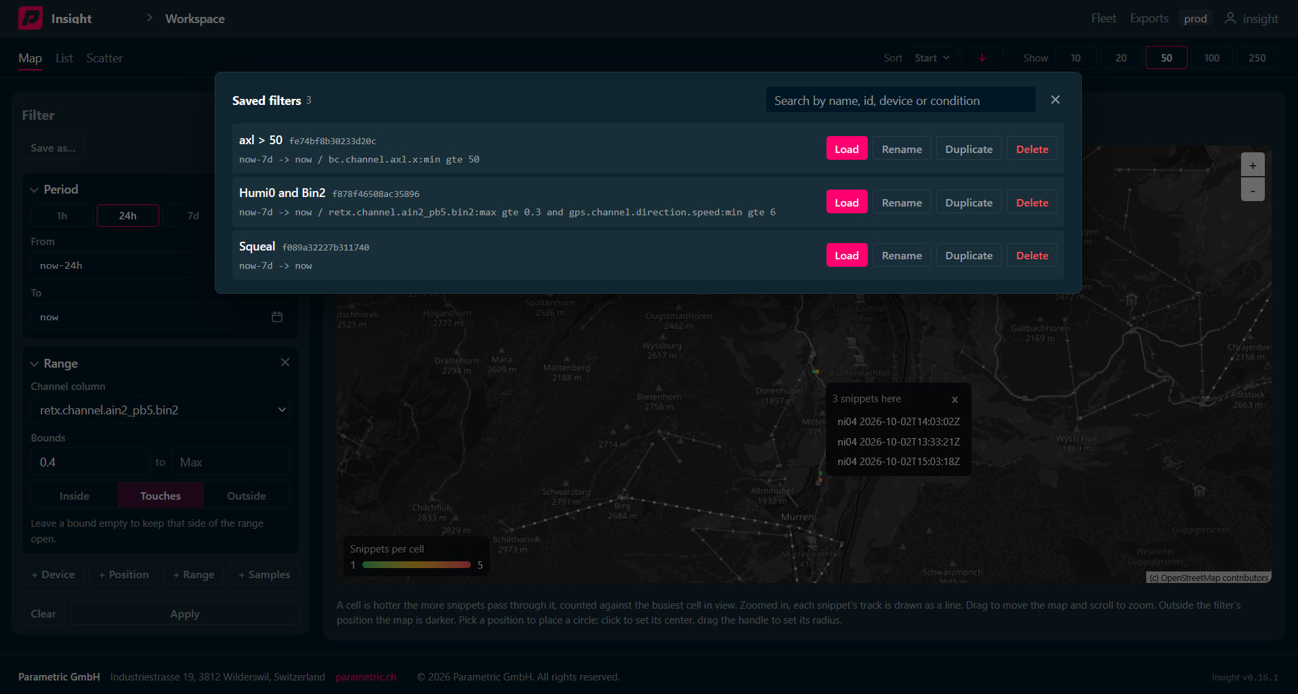
Task: Click the Max upper bound field
Action: [230, 462]
